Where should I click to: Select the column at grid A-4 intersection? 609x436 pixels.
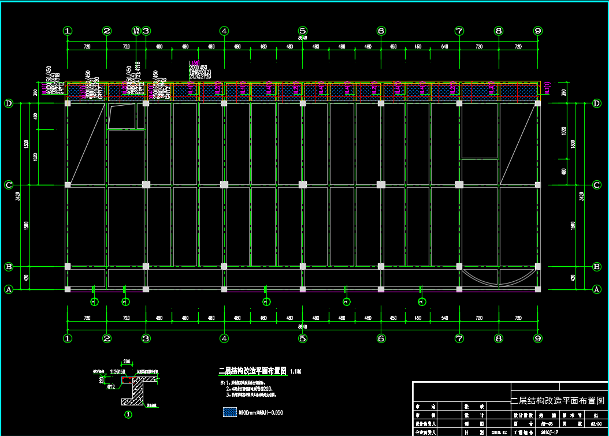tap(224, 289)
